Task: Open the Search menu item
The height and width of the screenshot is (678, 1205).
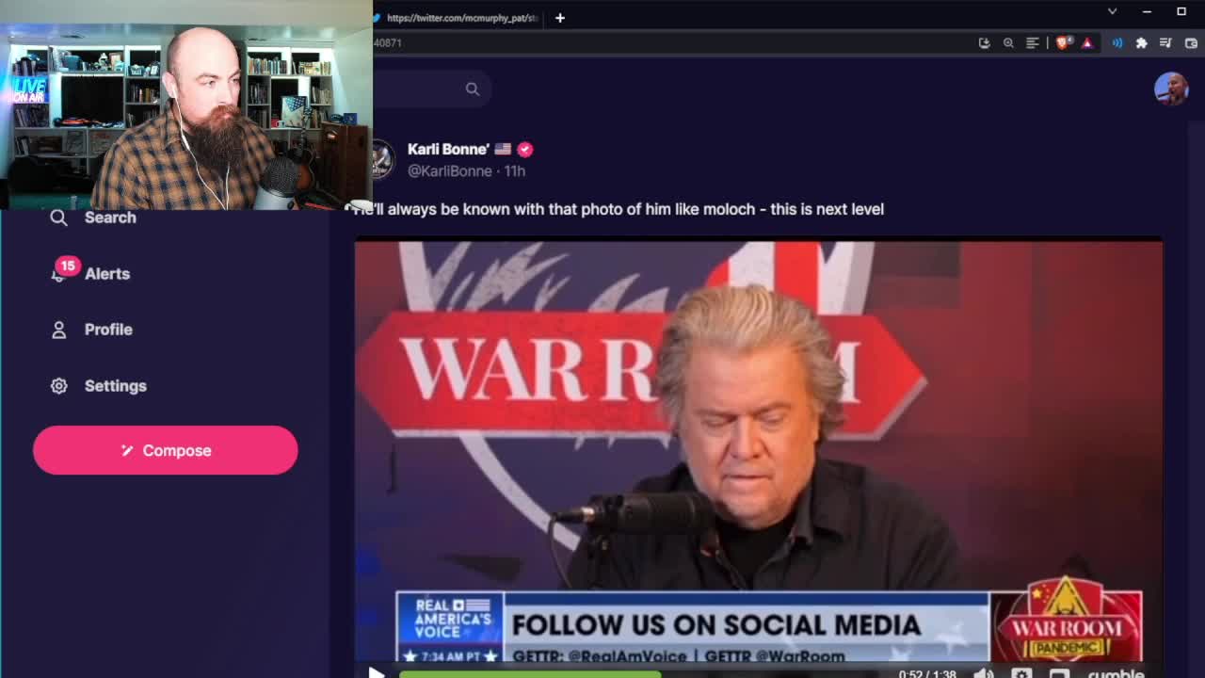Action: (110, 218)
